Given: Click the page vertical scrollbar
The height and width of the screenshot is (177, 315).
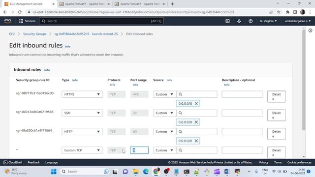Looking at the screenshot, I should click(x=304, y=80).
